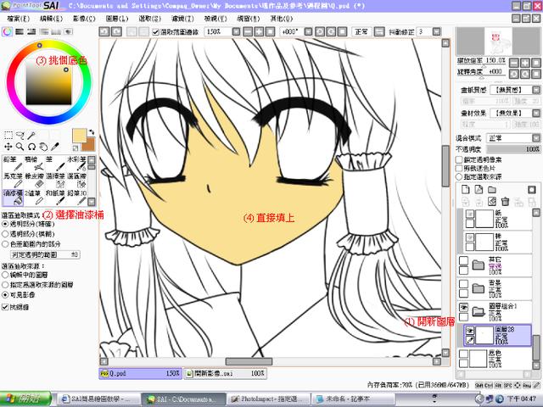Switch to the 開新影像.sai document tab
This screenshot has height=407, width=543.
pyautogui.click(x=225, y=373)
